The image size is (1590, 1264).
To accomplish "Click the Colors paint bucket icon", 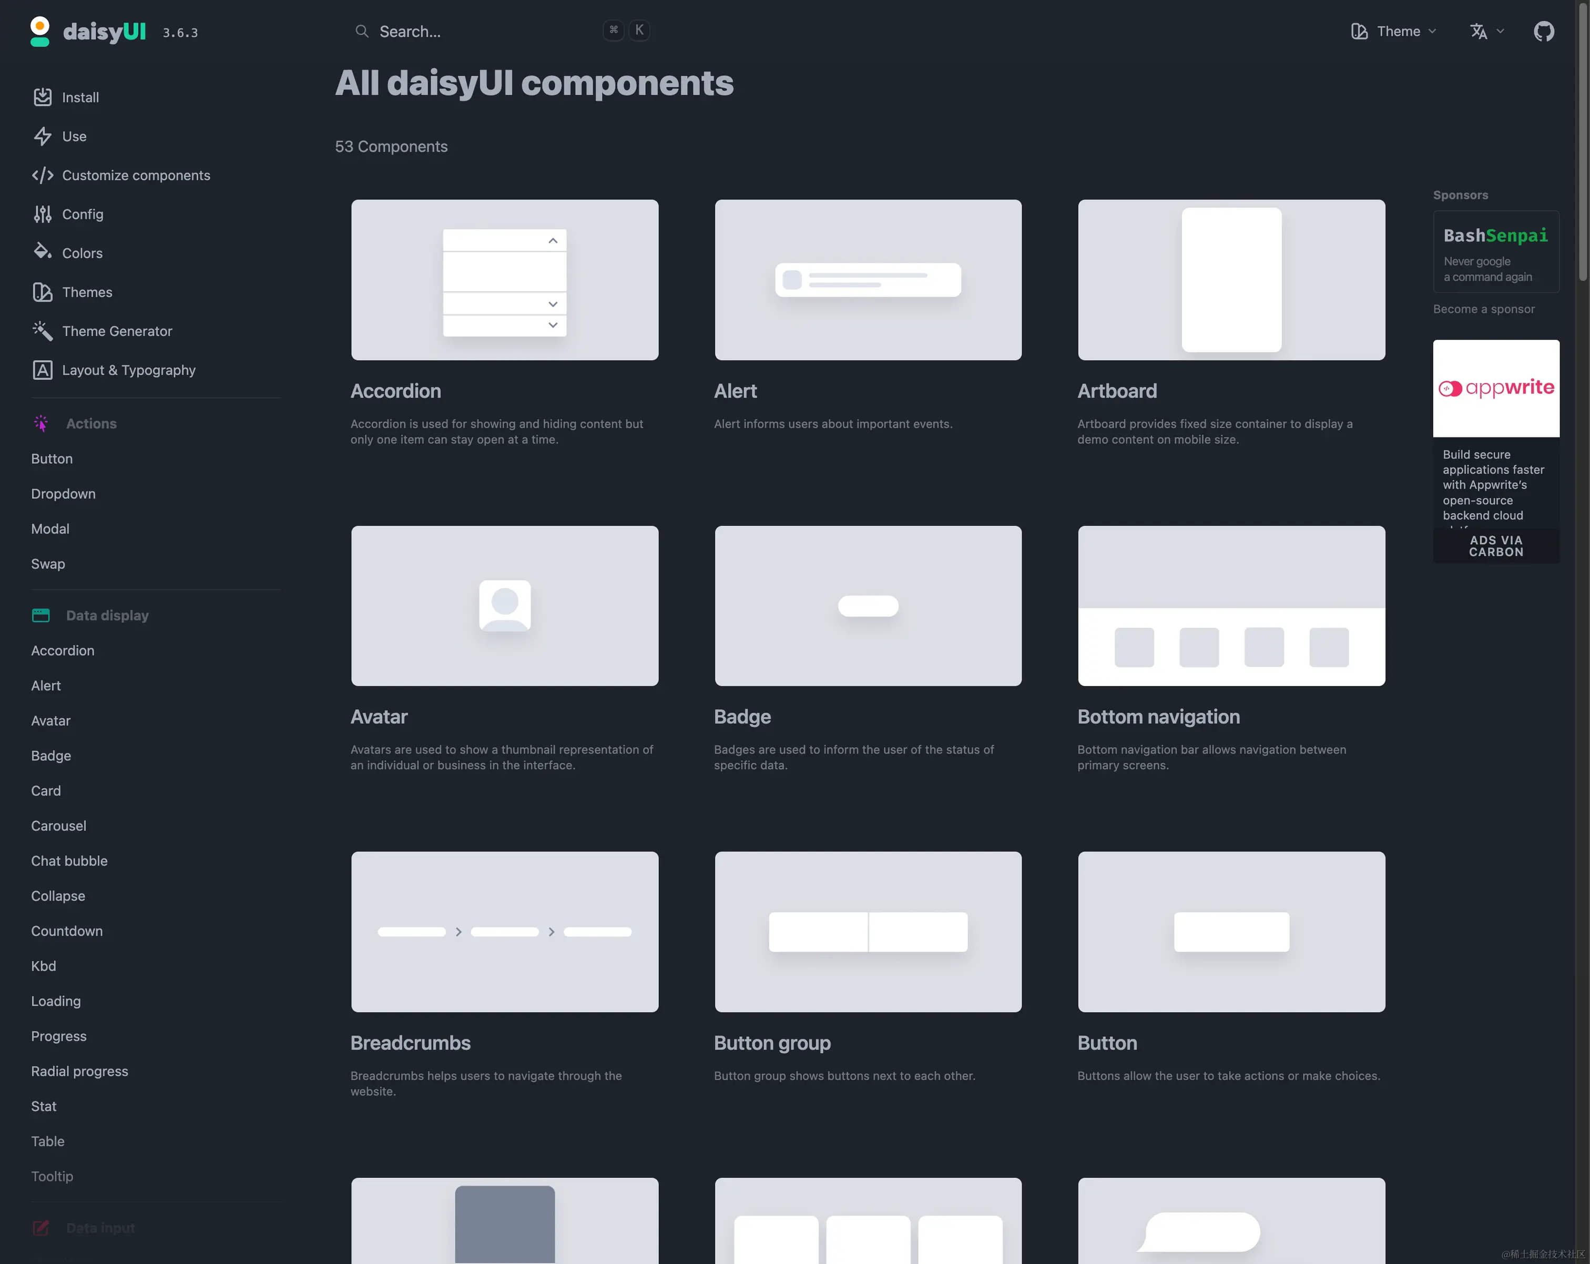I will (43, 251).
